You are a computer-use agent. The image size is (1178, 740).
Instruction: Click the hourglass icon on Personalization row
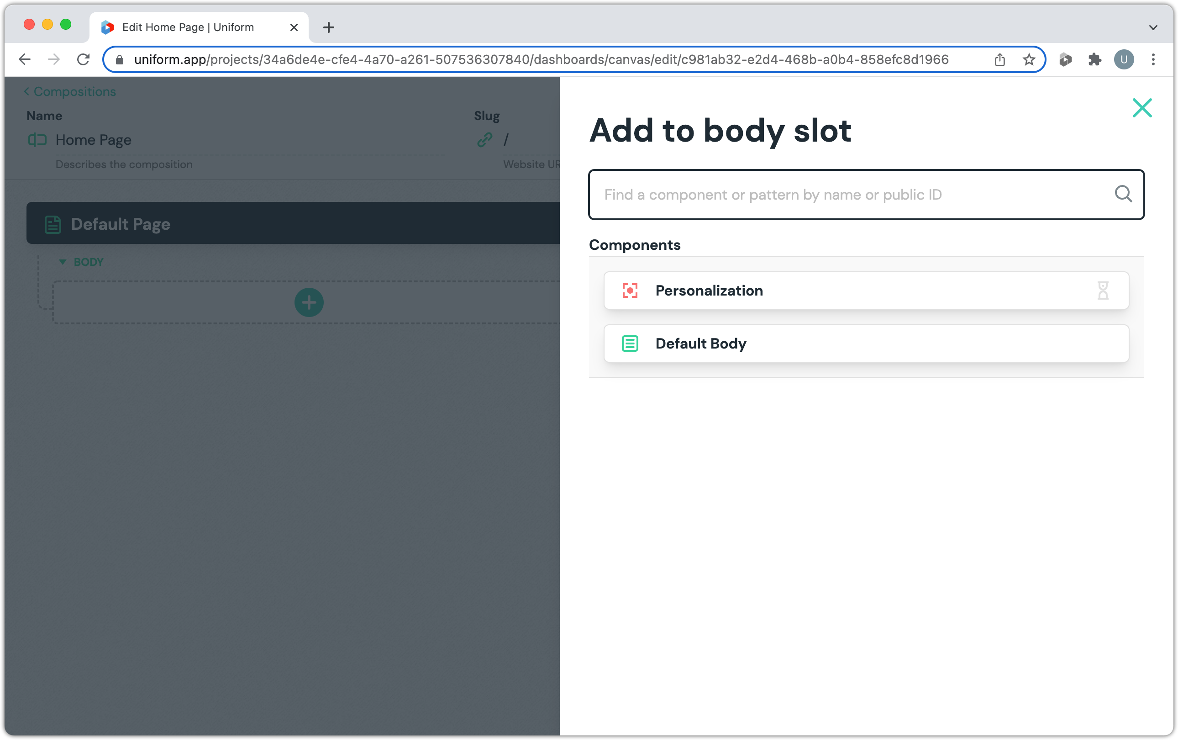1103,291
